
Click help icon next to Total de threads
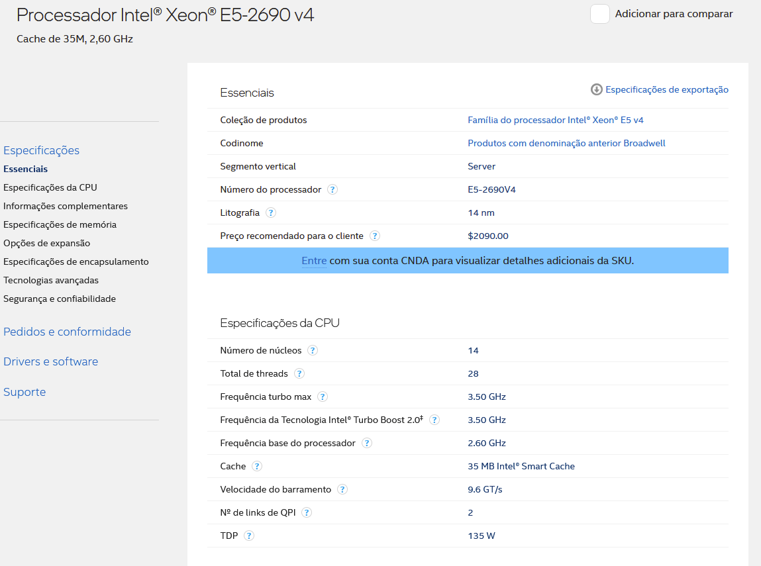click(x=299, y=373)
